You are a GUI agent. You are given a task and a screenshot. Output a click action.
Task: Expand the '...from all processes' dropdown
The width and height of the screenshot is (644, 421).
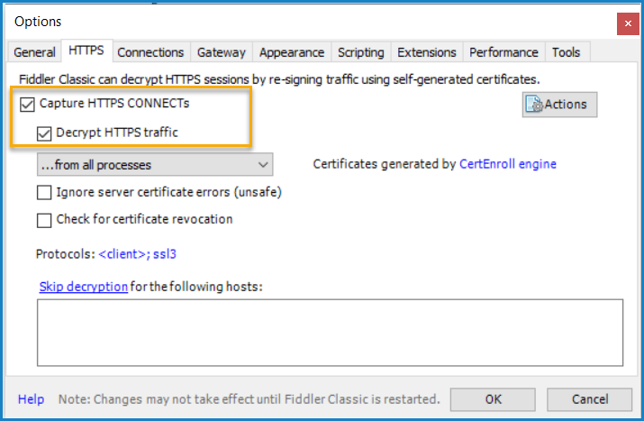tap(155, 164)
